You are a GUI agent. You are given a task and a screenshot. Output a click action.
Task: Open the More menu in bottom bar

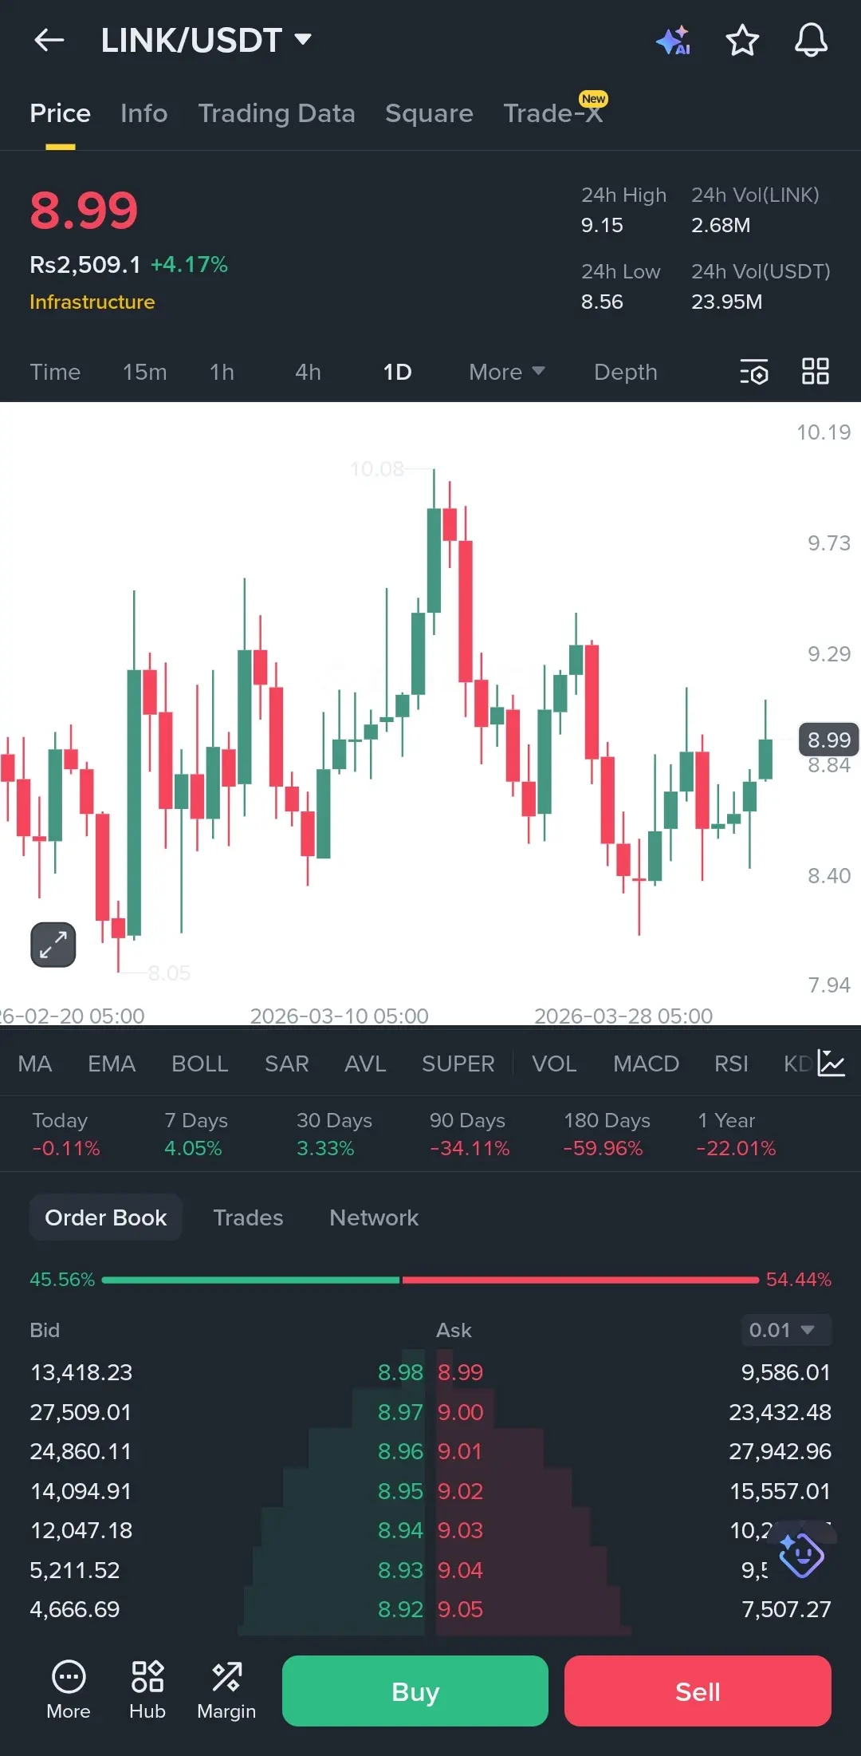69,1691
